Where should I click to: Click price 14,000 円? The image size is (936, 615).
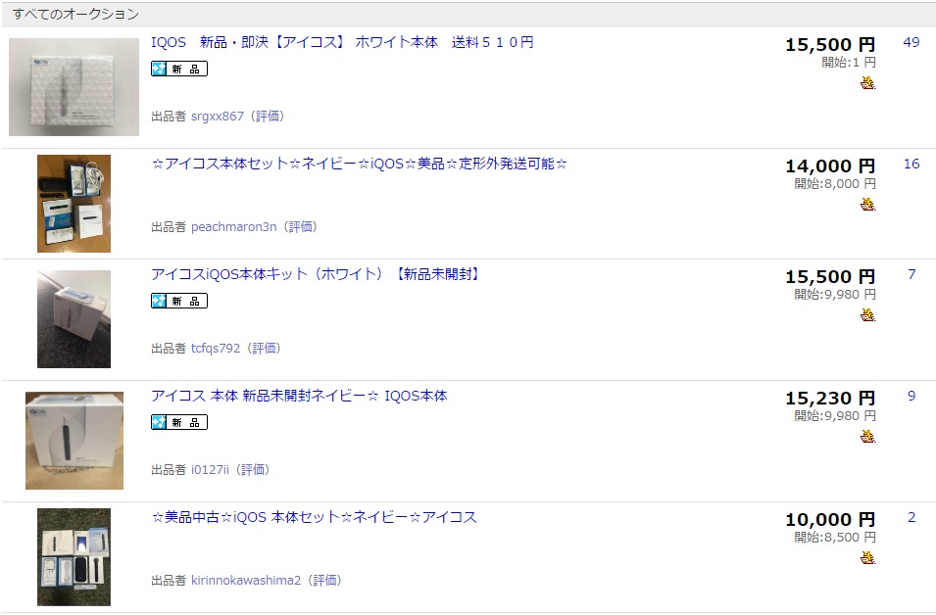(x=830, y=166)
